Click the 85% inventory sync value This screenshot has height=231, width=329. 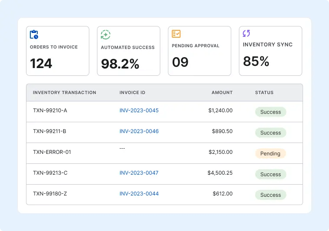(x=256, y=61)
